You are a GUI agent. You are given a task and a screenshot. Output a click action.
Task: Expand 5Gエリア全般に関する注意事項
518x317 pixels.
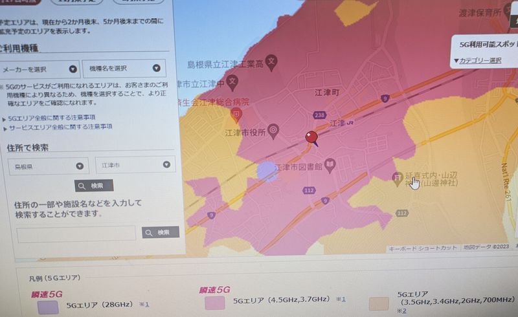click(52, 118)
